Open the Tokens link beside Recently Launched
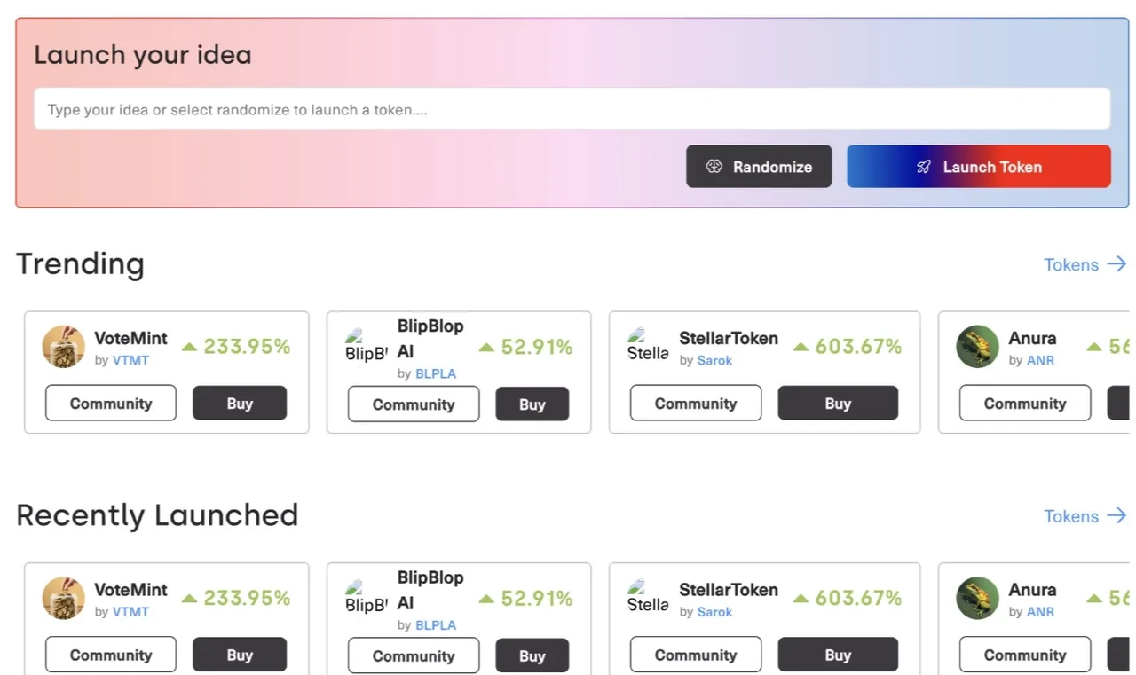The image size is (1136, 675). [x=1085, y=516]
